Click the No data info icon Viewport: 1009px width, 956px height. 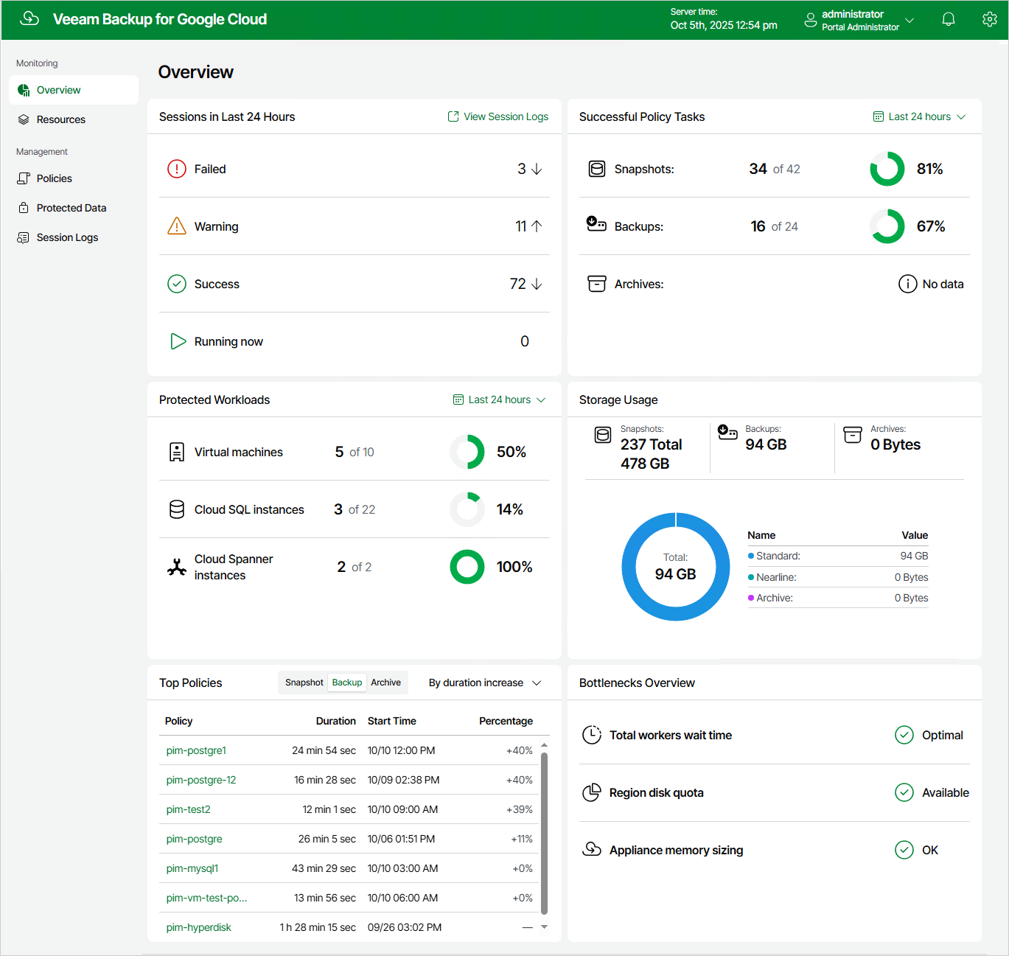click(x=907, y=284)
